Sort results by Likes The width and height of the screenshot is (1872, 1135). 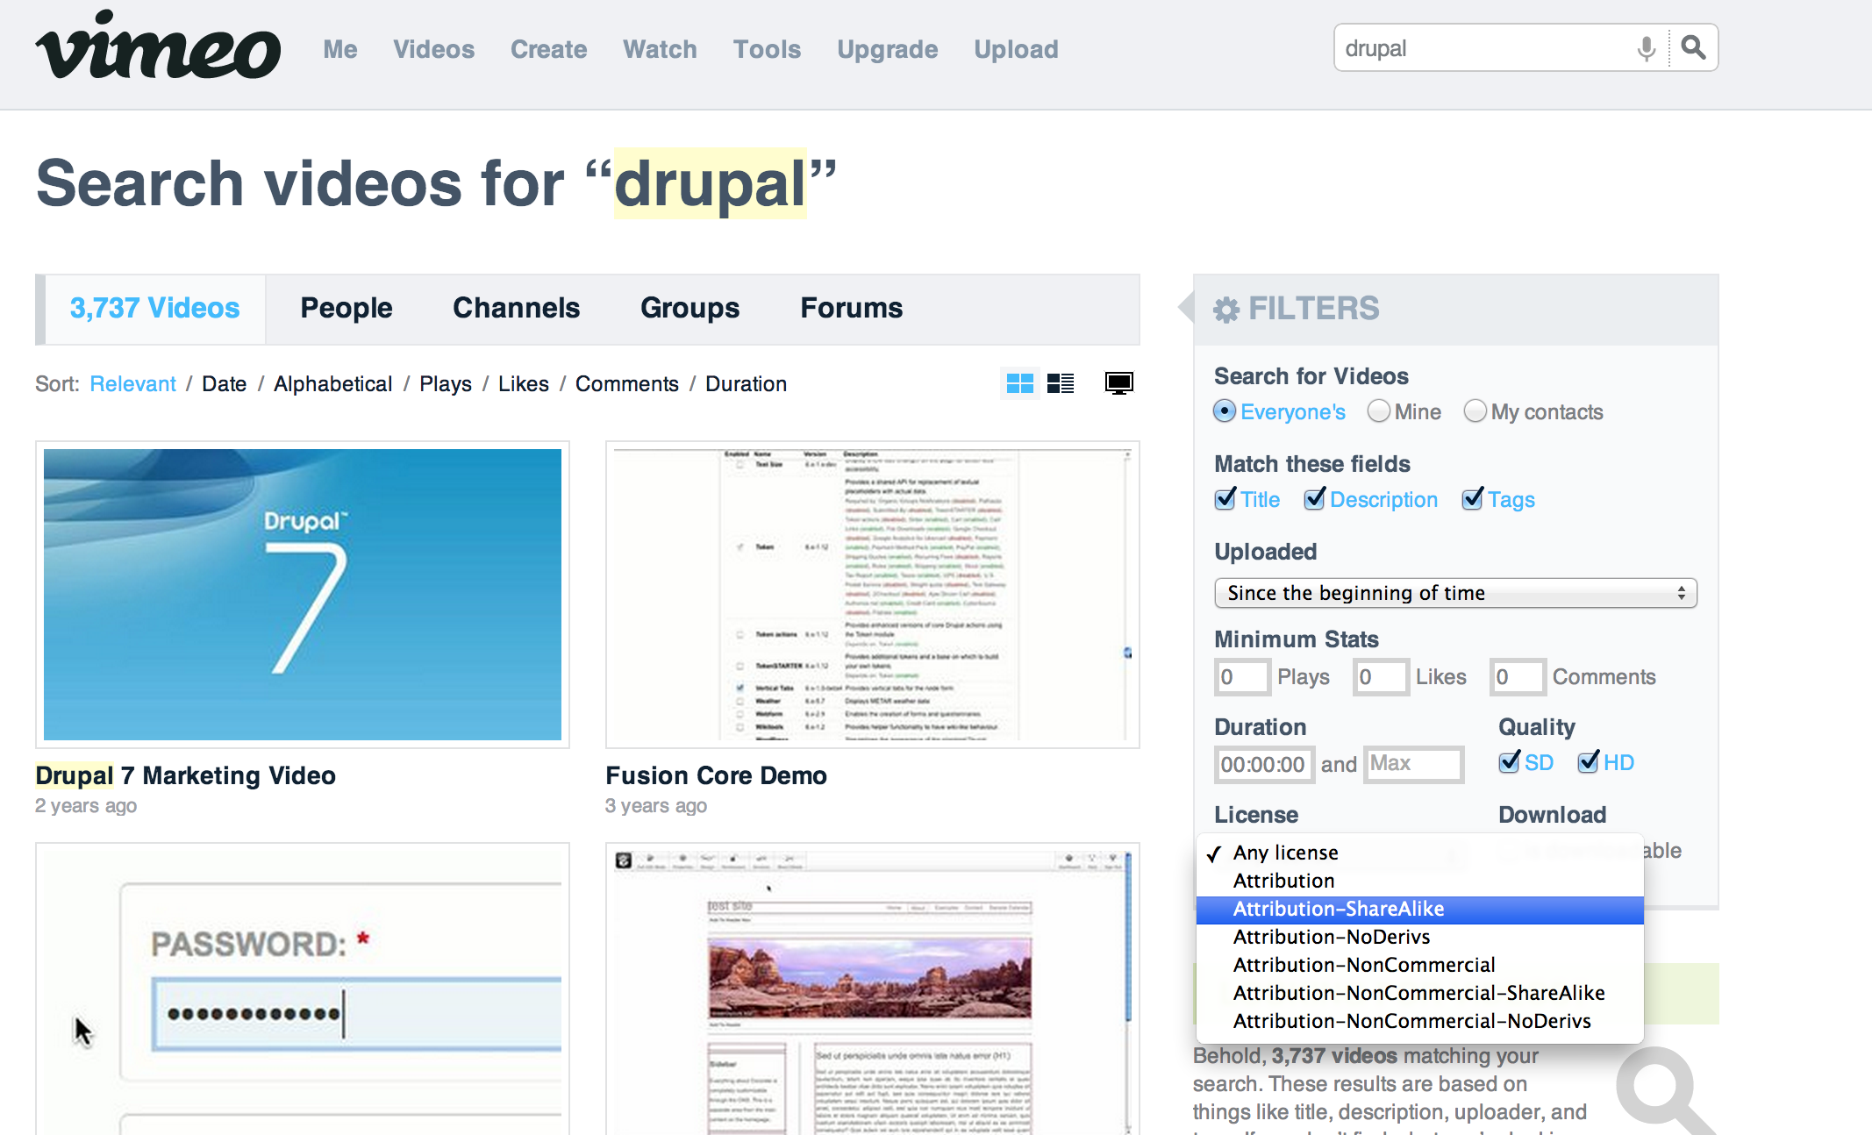point(524,384)
